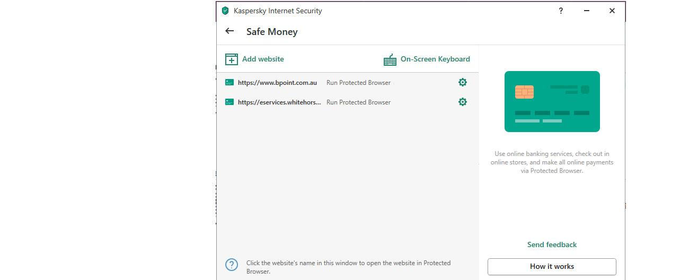Go back using the left arrow
This screenshot has height=280, width=689.
pos(229,31)
